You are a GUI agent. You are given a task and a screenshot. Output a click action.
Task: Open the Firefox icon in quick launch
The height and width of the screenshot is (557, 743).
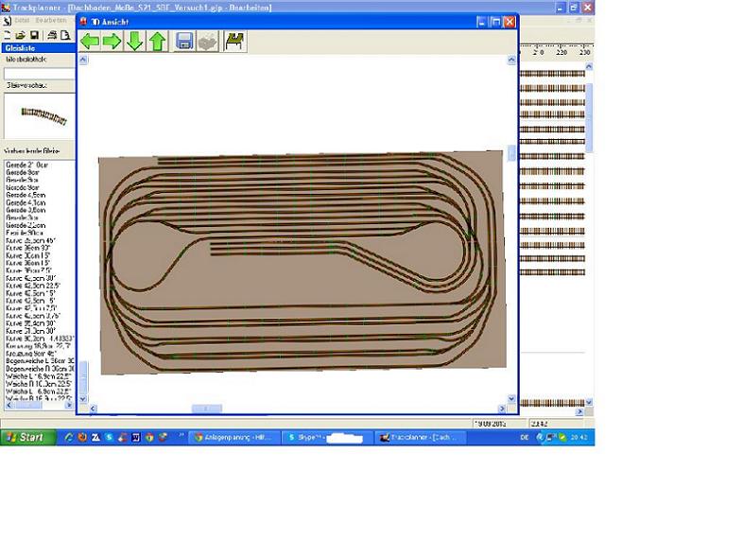82,438
